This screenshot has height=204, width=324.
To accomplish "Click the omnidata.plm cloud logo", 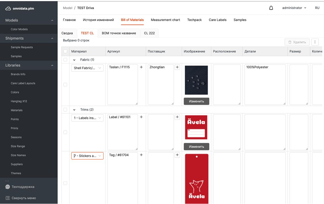I will pos(8,8).
